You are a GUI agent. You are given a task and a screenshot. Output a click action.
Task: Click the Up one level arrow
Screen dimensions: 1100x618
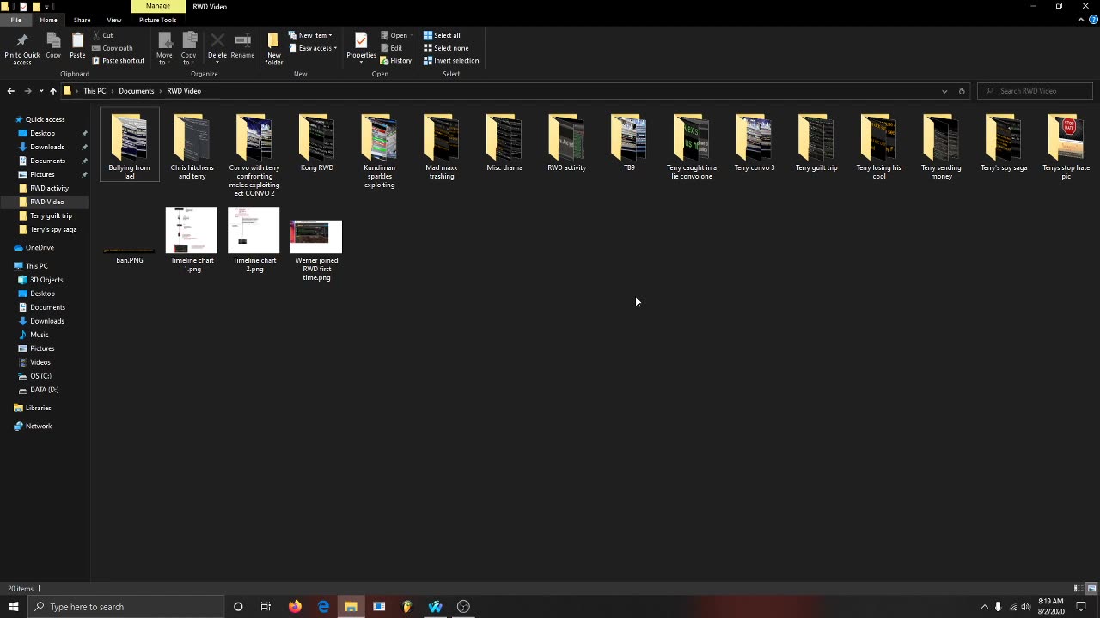(x=52, y=91)
